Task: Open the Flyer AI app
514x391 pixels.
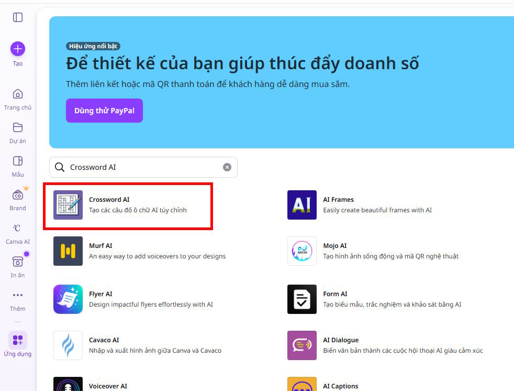Action: click(x=133, y=299)
